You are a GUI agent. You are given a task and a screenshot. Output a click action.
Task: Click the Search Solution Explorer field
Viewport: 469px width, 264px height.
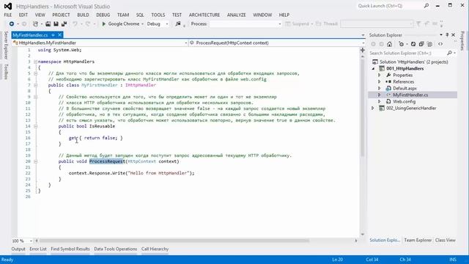pos(407,53)
